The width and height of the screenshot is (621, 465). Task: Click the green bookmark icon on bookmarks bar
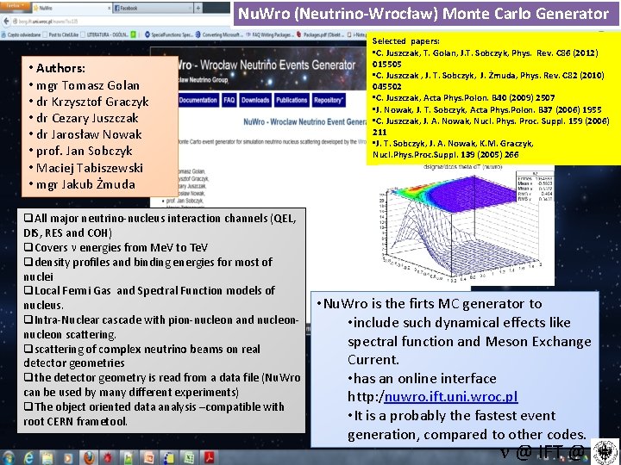[134, 34]
